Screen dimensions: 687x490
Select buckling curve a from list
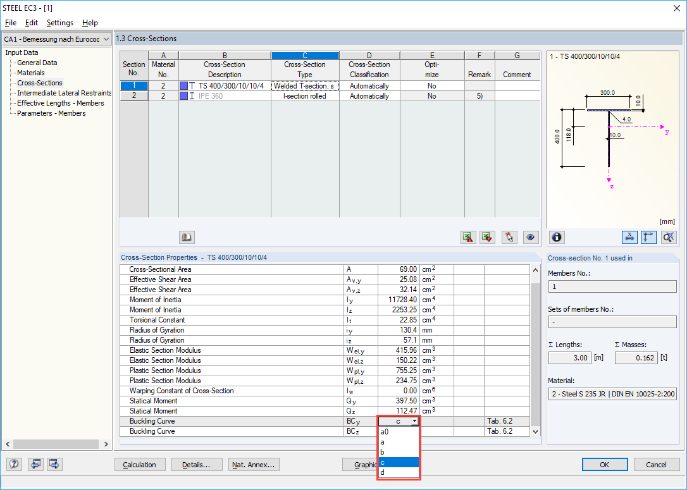[399, 442]
